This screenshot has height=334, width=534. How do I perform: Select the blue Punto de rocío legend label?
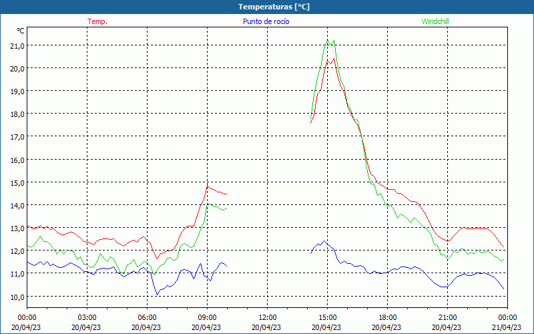(266, 21)
